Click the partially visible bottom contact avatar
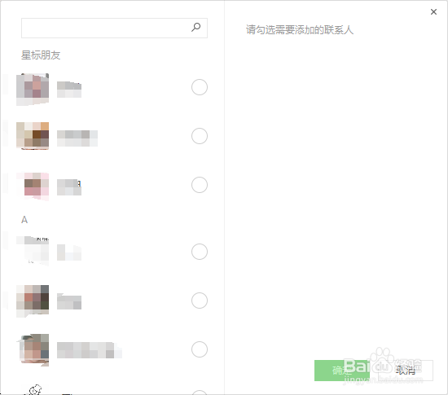448x395 pixels. (x=35, y=389)
